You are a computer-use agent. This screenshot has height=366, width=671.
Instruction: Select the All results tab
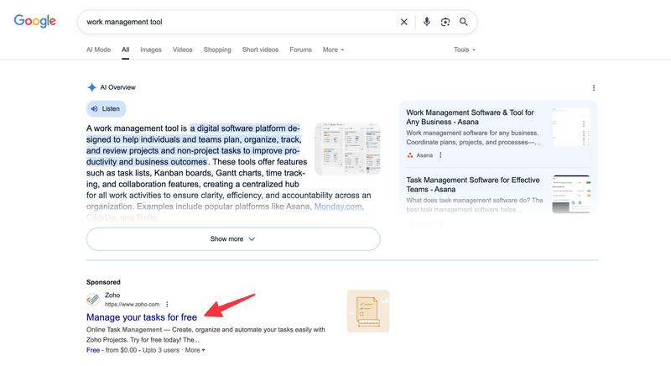[x=125, y=50]
